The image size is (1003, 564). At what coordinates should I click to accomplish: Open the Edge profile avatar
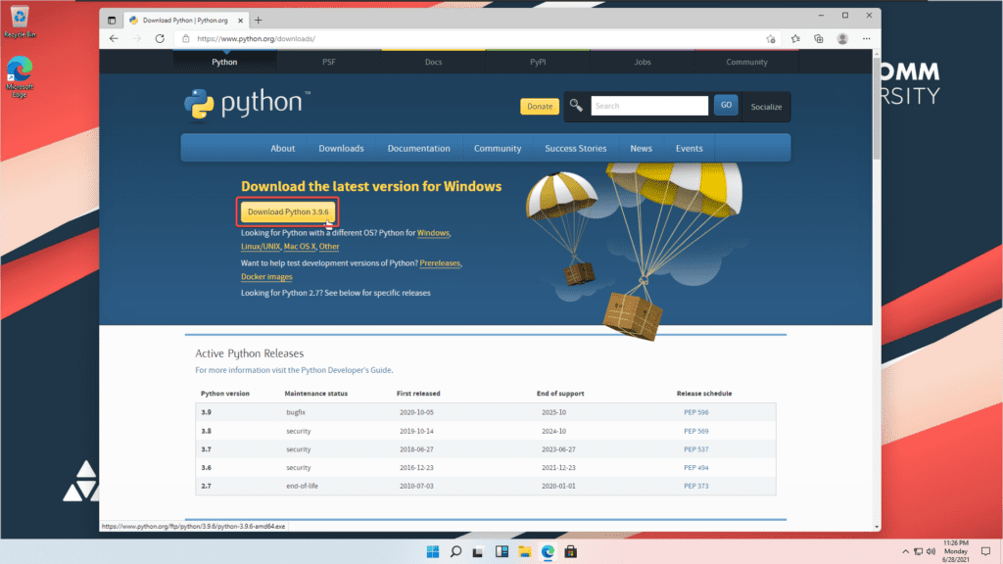coord(842,39)
